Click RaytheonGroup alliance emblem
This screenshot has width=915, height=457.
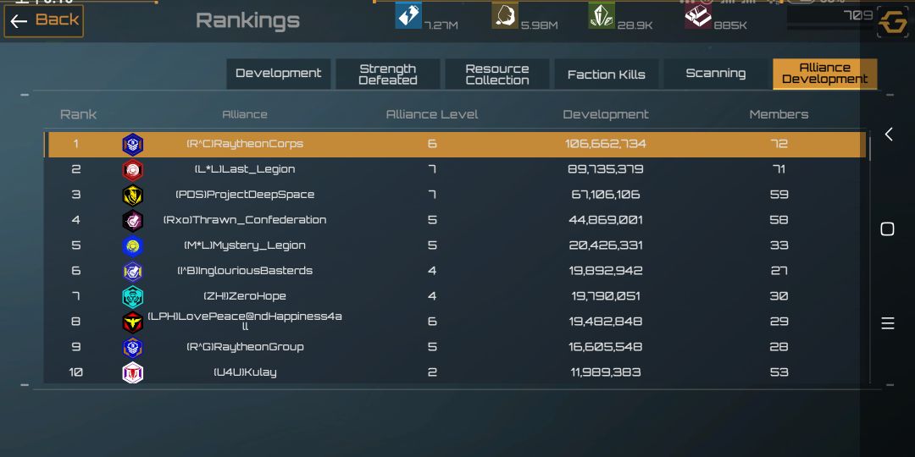pyautogui.click(x=132, y=347)
